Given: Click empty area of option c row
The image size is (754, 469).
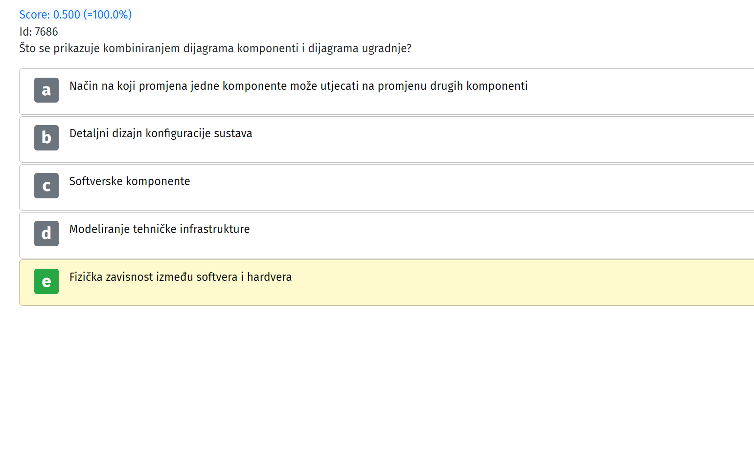Looking at the screenshot, I should [489, 187].
